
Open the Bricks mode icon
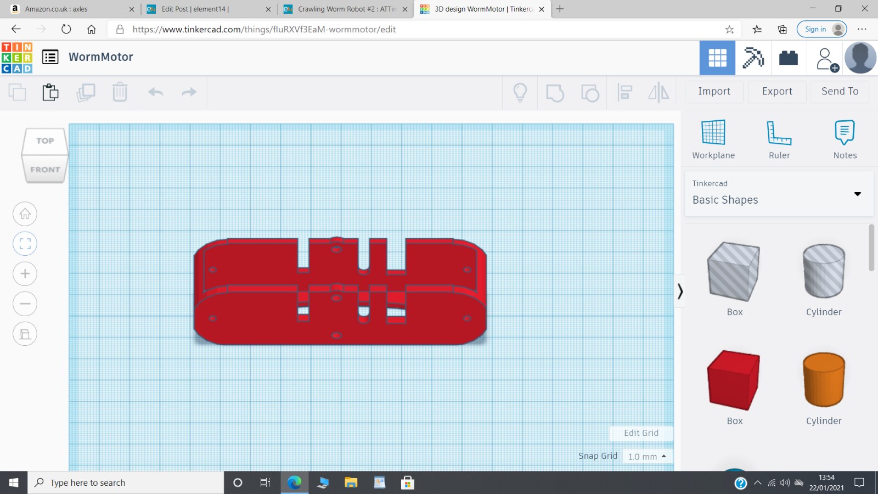click(788, 58)
